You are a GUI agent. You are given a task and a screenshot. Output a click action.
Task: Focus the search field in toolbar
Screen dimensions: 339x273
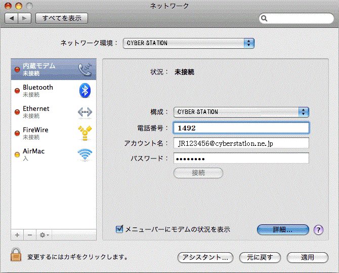[296, 18]
